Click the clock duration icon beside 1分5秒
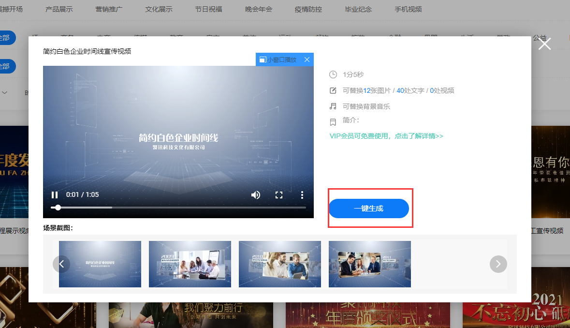Viewport: 570px width, 328px height. pyautogui.click(x=333, y=75)
